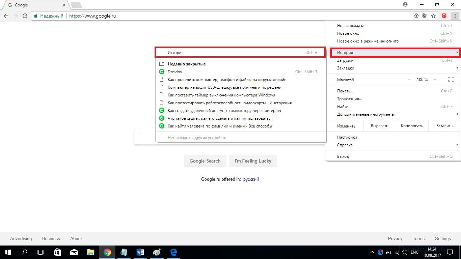The image size is (461, 259).
Task: Click the Google Search button
Action: click(205, 161)
